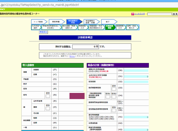The width and height of the screenshot is (178, 131).
Task: Click the 公的年金等 row label
Action: (38, 101)
